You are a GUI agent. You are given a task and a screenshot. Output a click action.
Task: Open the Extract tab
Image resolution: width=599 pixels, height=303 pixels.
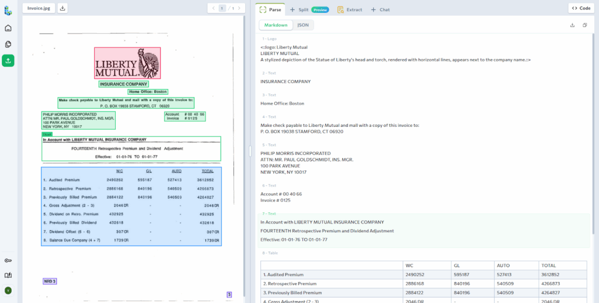(350, 9)
